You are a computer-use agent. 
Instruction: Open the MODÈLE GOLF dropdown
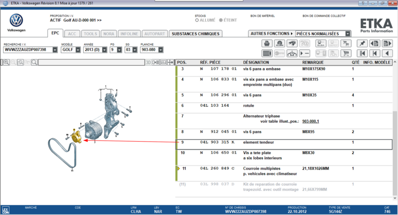pos(78,50)
